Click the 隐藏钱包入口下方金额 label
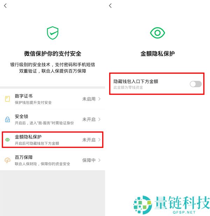 [136, 81]
